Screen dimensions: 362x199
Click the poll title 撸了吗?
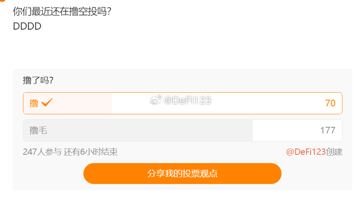[x=38, y=81]
